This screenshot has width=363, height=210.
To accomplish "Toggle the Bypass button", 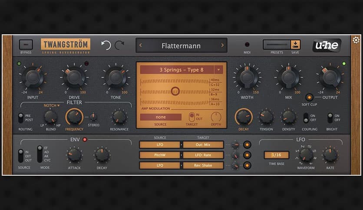I will [26, 45].
